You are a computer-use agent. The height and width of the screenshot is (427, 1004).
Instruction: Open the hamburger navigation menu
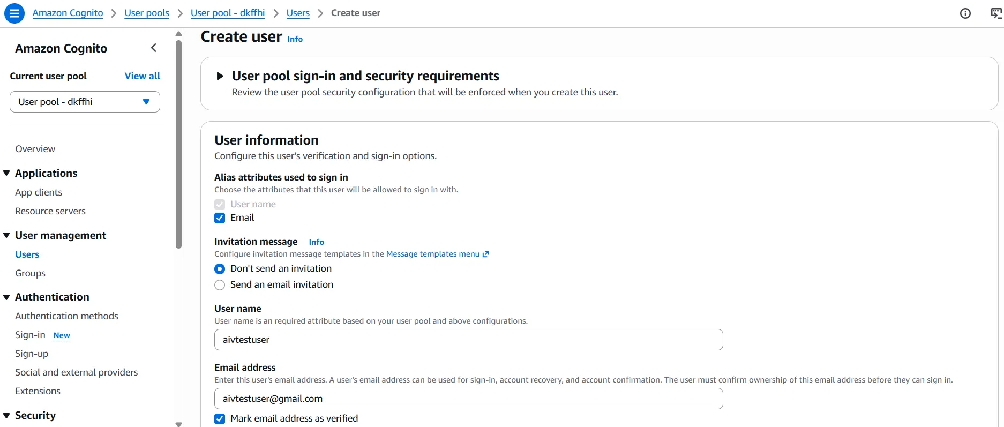(14, 13)
